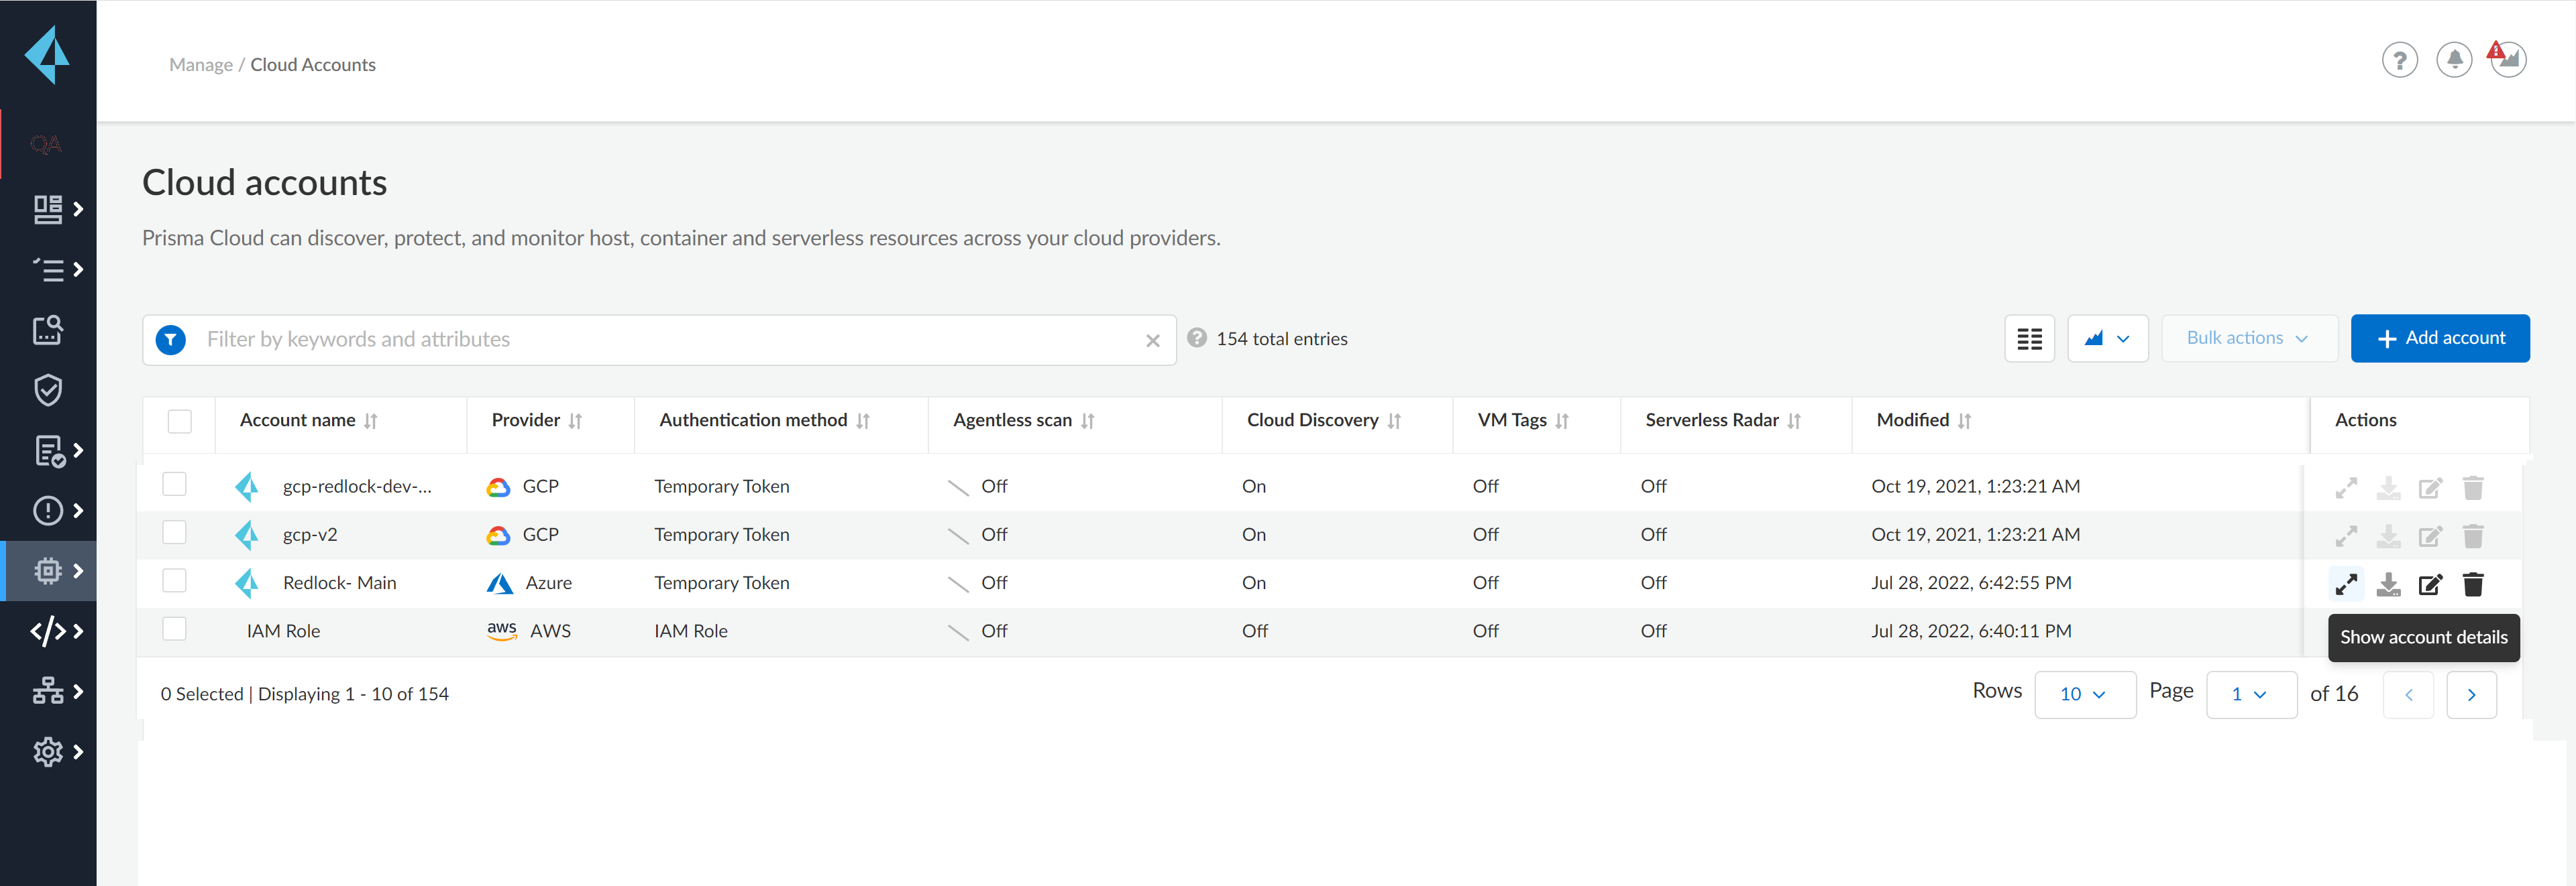Select all accounts header checkbox
Viewport: 2576px width, 886px height.
(179, 420)
